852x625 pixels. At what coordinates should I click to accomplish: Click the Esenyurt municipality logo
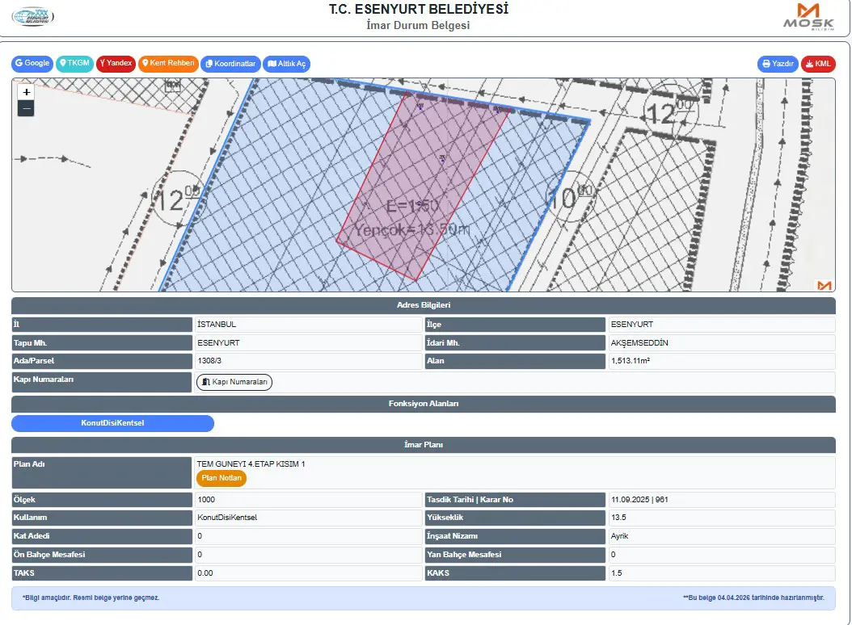point(32,17)
